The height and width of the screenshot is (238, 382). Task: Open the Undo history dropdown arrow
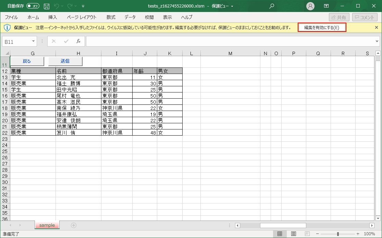[62, 6]
